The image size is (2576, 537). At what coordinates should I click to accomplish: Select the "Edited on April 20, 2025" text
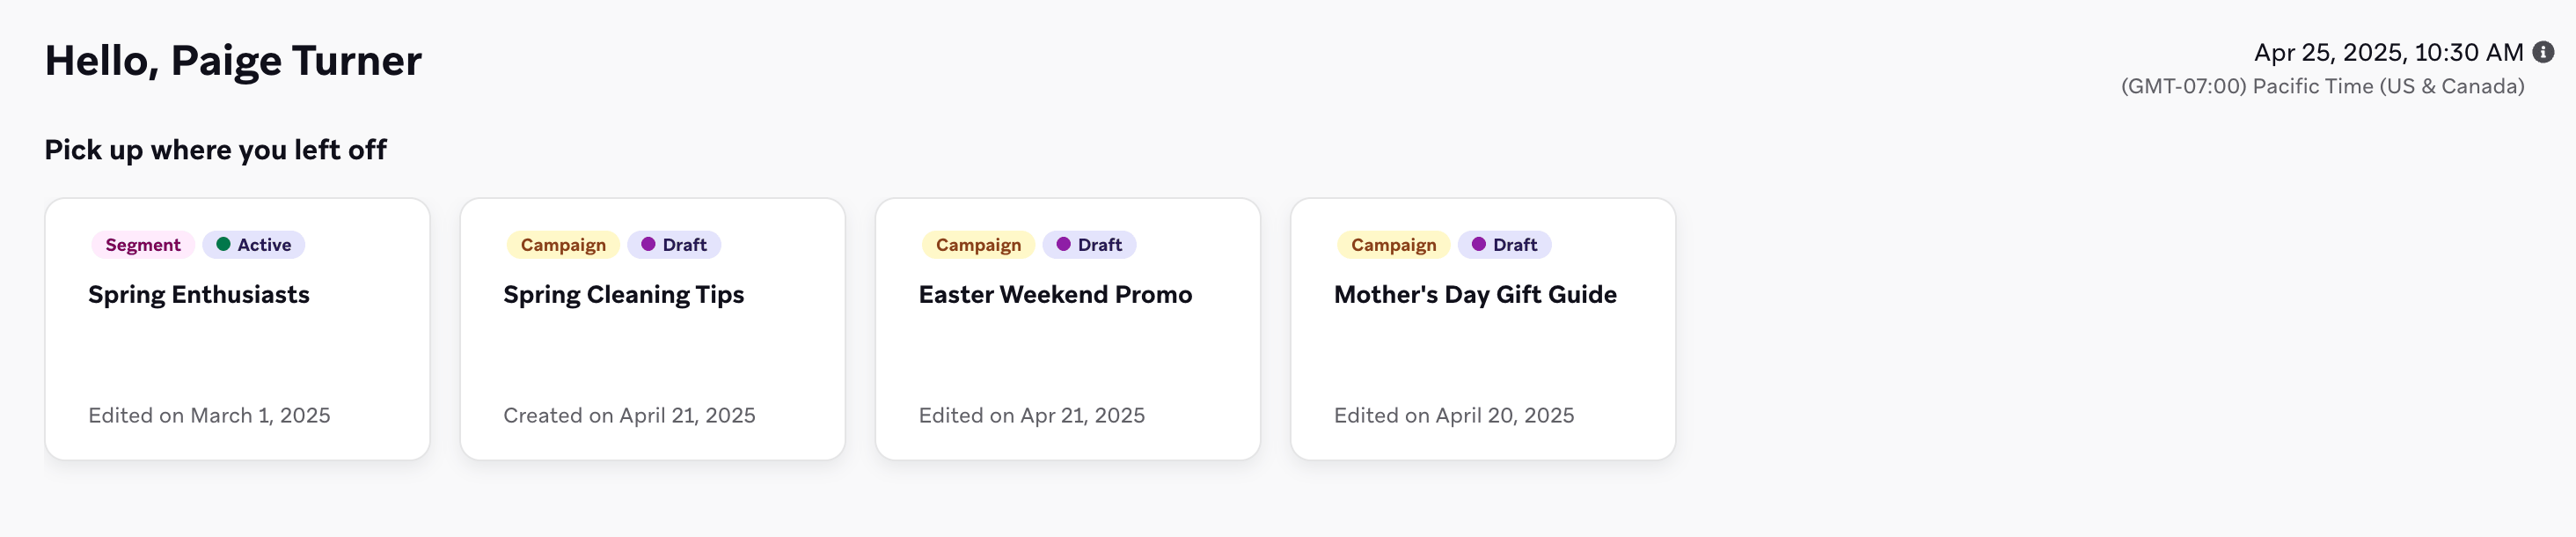point(1453,415)
